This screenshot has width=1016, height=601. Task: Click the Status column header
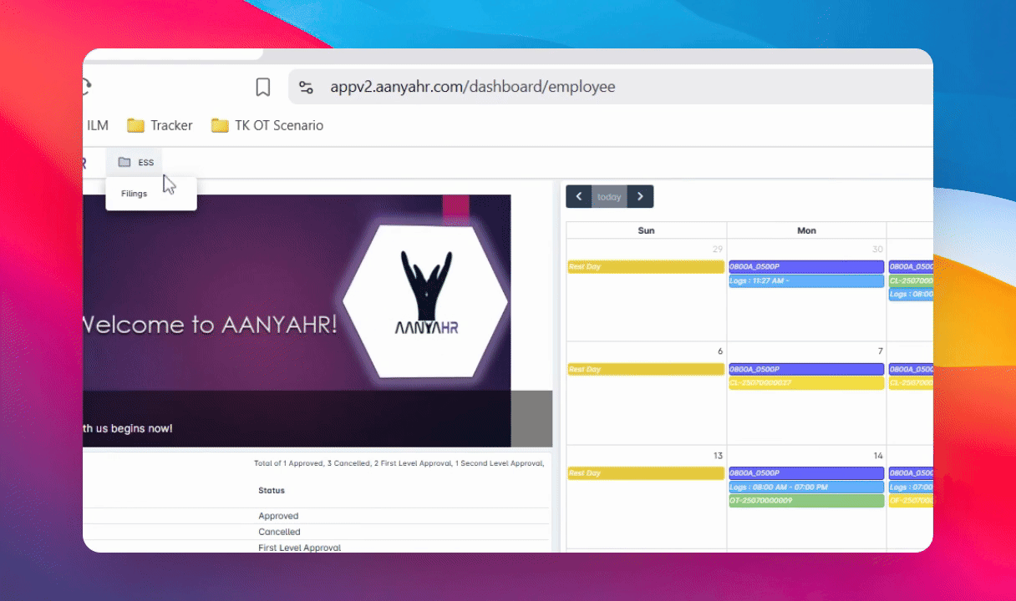272,490
